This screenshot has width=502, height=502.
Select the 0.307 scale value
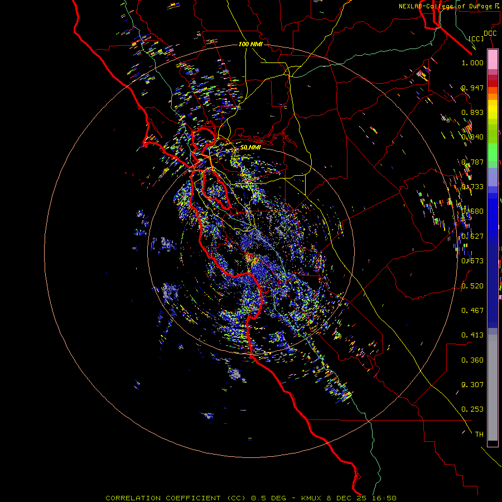tap(472, 385)
